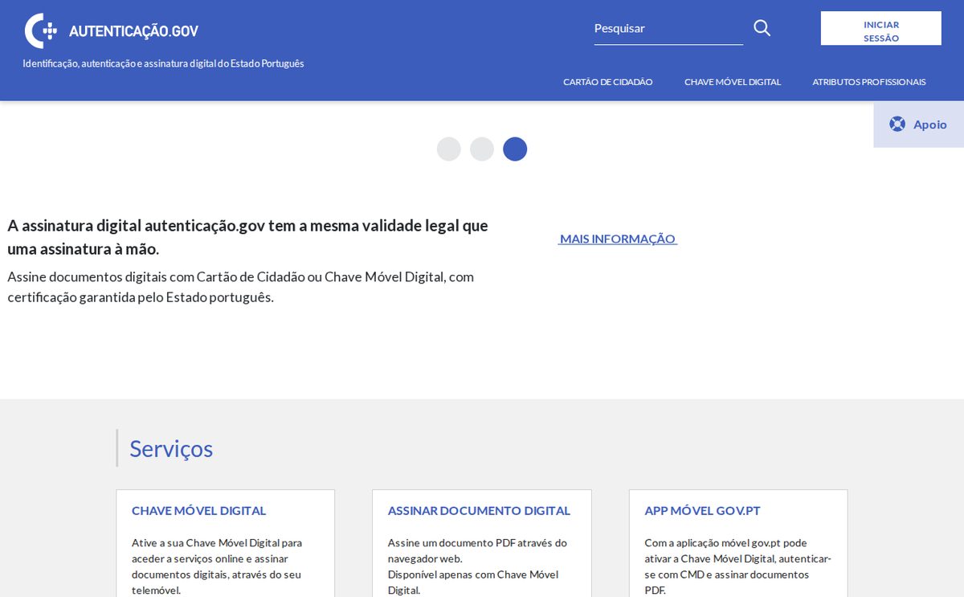Open the Atributos Profissionais menu
Screen dimensions: 964x597
869,82
